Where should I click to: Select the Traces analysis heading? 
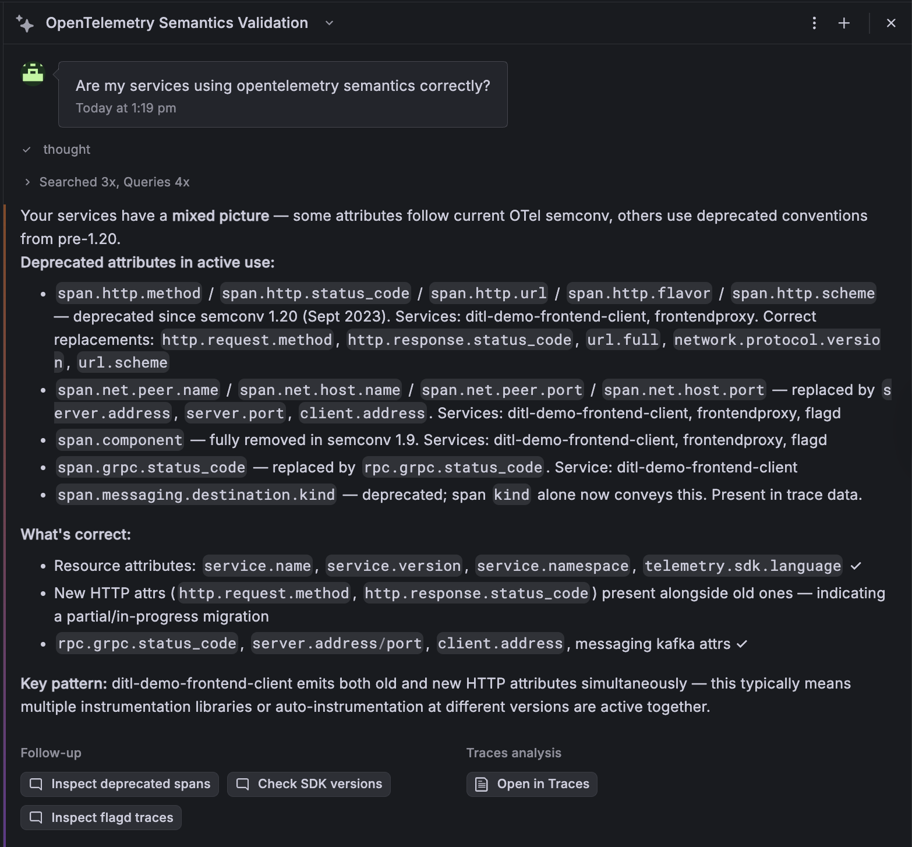tap(513, 753)
